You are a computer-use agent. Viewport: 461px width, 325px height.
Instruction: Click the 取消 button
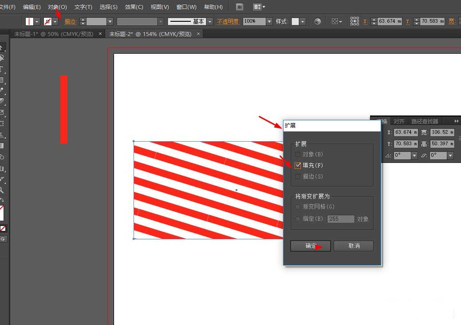click(x=354, y=246)
